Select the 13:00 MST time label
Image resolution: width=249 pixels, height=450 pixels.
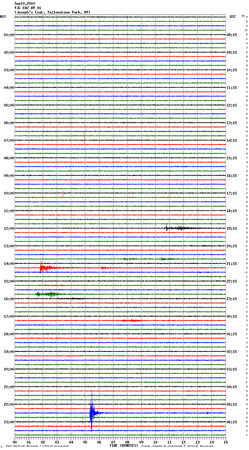click(9, 246)
